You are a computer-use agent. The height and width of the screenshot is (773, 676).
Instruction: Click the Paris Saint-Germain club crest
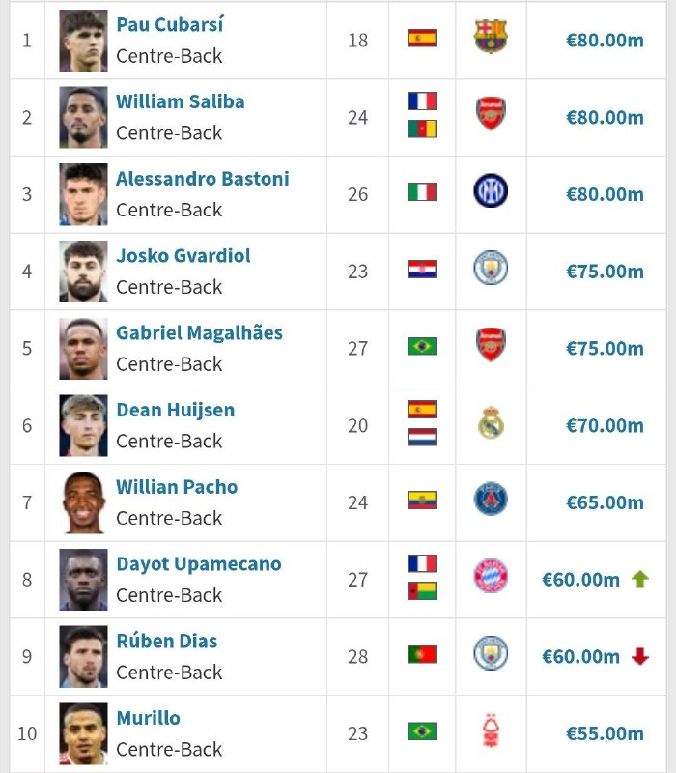(x=491, y=501)
